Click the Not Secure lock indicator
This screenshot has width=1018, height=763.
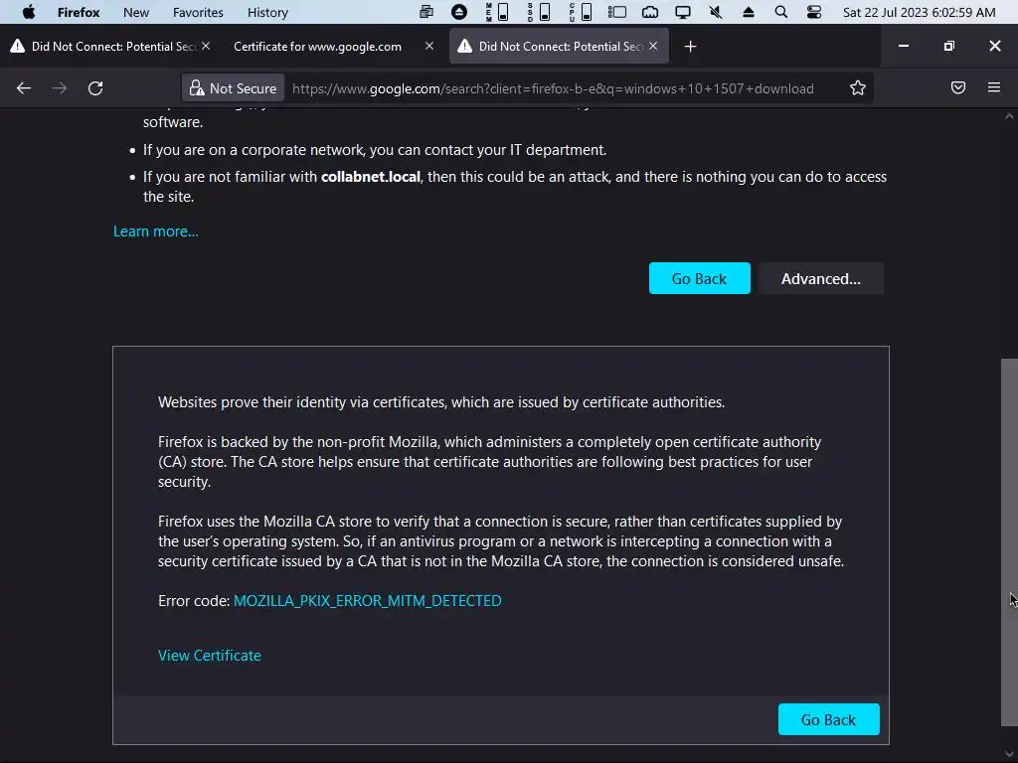click(233, 88)
